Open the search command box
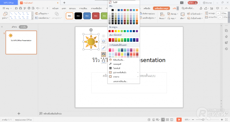The width and height of the screenshot is (230, 122). [188, 8]
